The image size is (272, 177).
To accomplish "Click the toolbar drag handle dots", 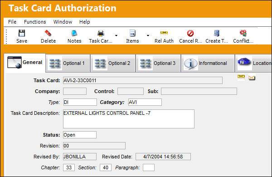I will pos(7,37).
